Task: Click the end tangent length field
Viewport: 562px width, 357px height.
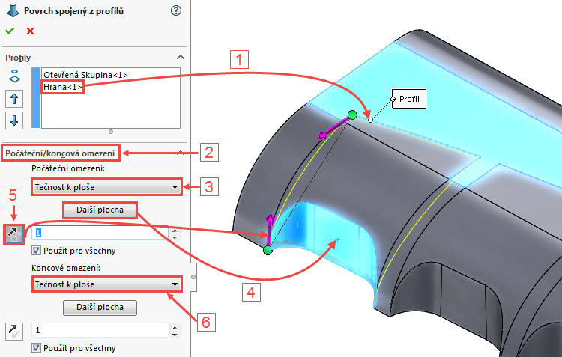Action: [100, 330]
